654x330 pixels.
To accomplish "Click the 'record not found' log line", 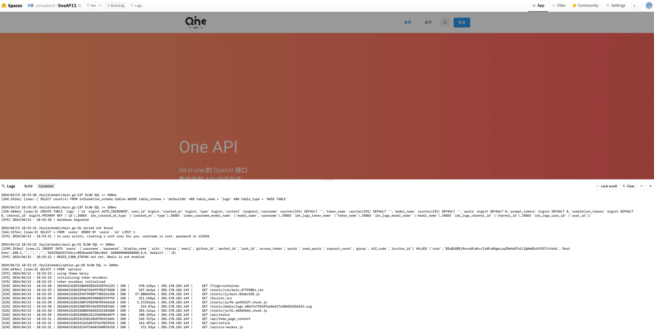I will click(x=57, y=228).
